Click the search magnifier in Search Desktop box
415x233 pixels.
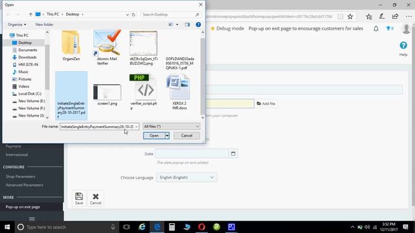(x=197, y=14)
